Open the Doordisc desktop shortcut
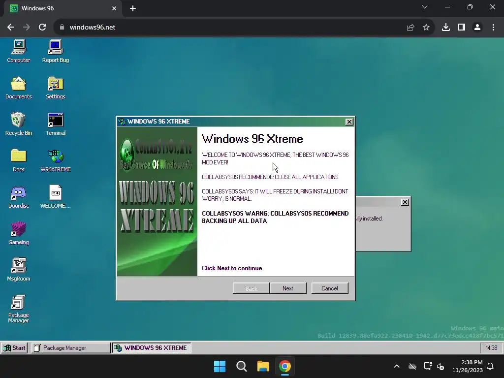This screenshot has height=378, width=504. click(19, 197)
